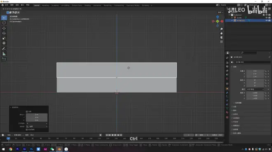272x152 pixels.
Task: Click the blue Z axis gizmo ball
Action: [x=218, y=17]
